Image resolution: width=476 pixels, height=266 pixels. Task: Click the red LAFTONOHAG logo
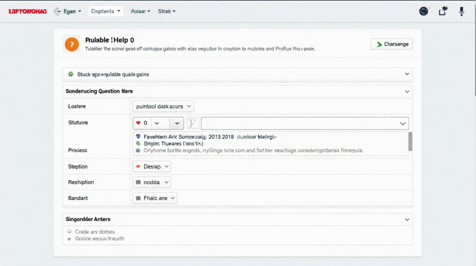[27, 11]
